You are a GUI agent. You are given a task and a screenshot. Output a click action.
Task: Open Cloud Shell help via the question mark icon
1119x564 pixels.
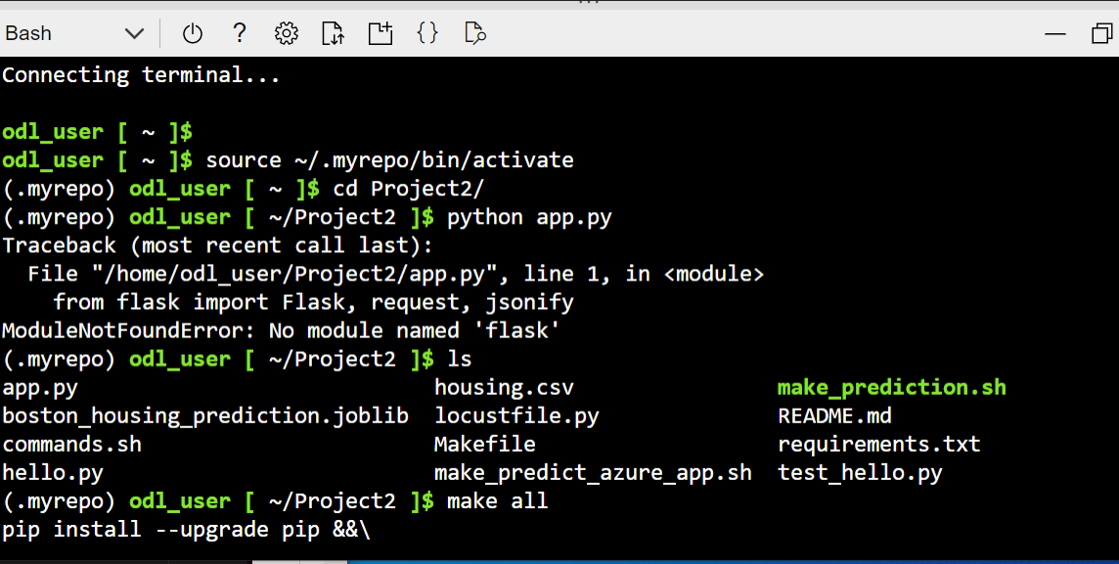pos(239,32)
